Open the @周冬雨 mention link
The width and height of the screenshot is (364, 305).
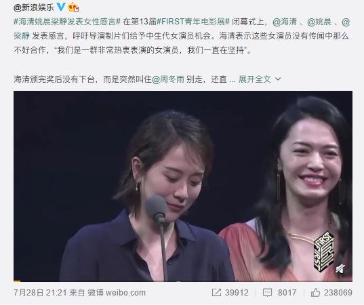click(168, 79)
